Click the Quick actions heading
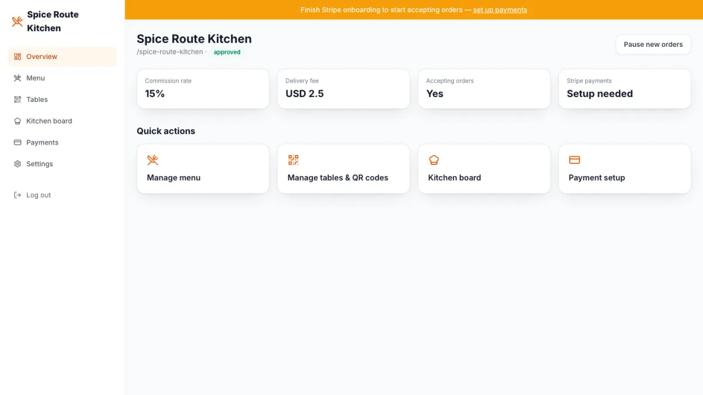Screen dimensions: 703x395 pyautogui.click(x=166, y=131)
